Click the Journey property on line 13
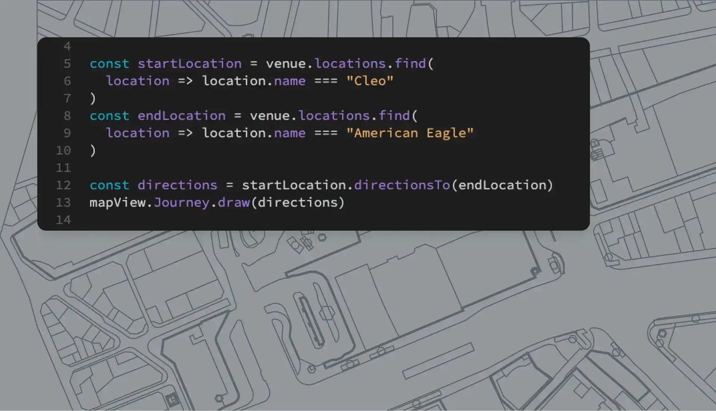 pos(182,203)
